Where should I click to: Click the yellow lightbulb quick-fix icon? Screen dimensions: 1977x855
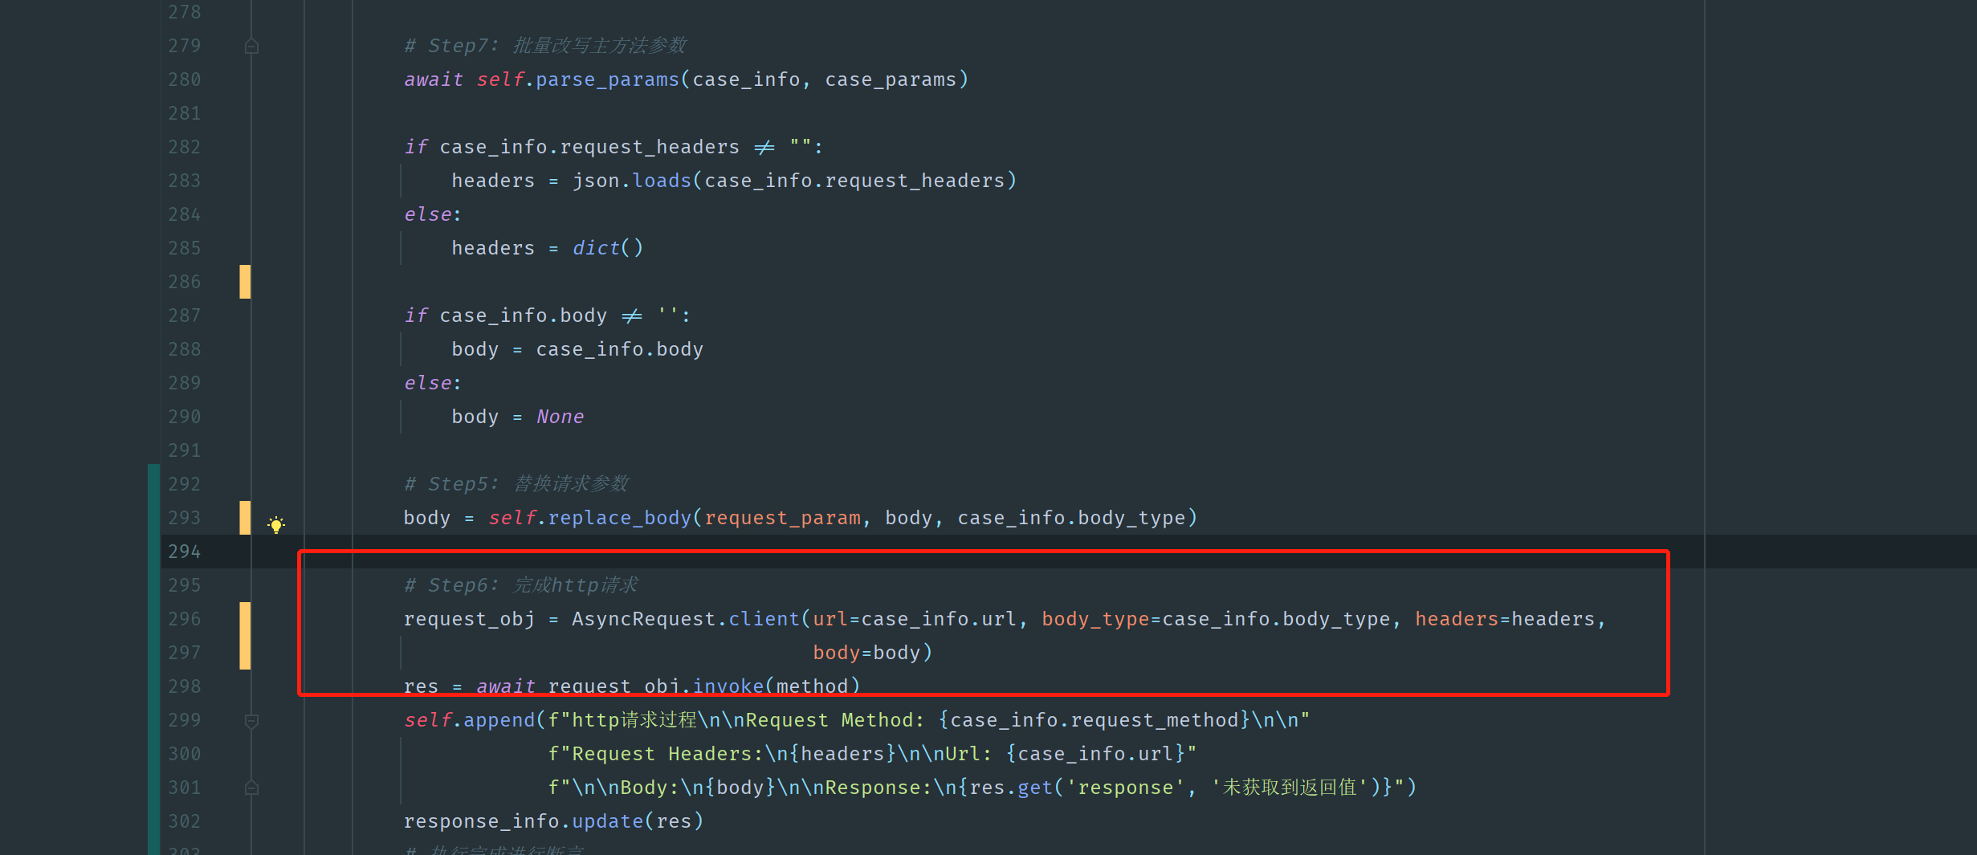pos(276,525)
